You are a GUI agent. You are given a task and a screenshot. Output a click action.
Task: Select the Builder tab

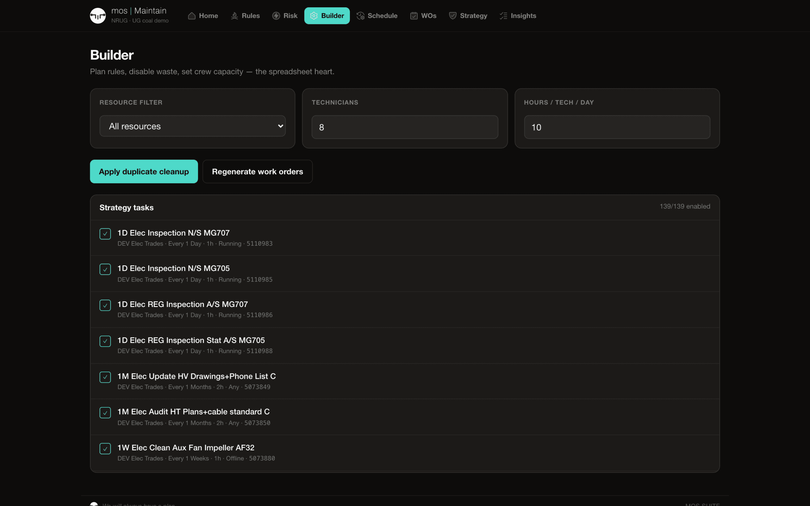pos(327,16)
